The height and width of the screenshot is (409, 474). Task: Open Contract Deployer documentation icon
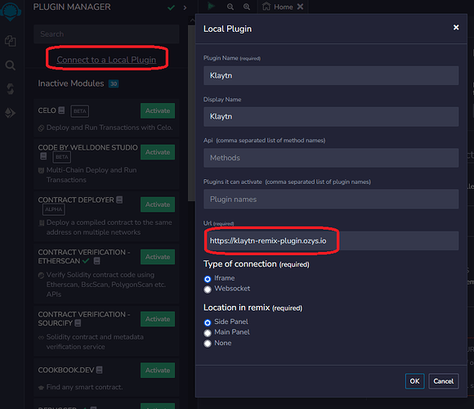pyautogui.click(x=119, y=200)
